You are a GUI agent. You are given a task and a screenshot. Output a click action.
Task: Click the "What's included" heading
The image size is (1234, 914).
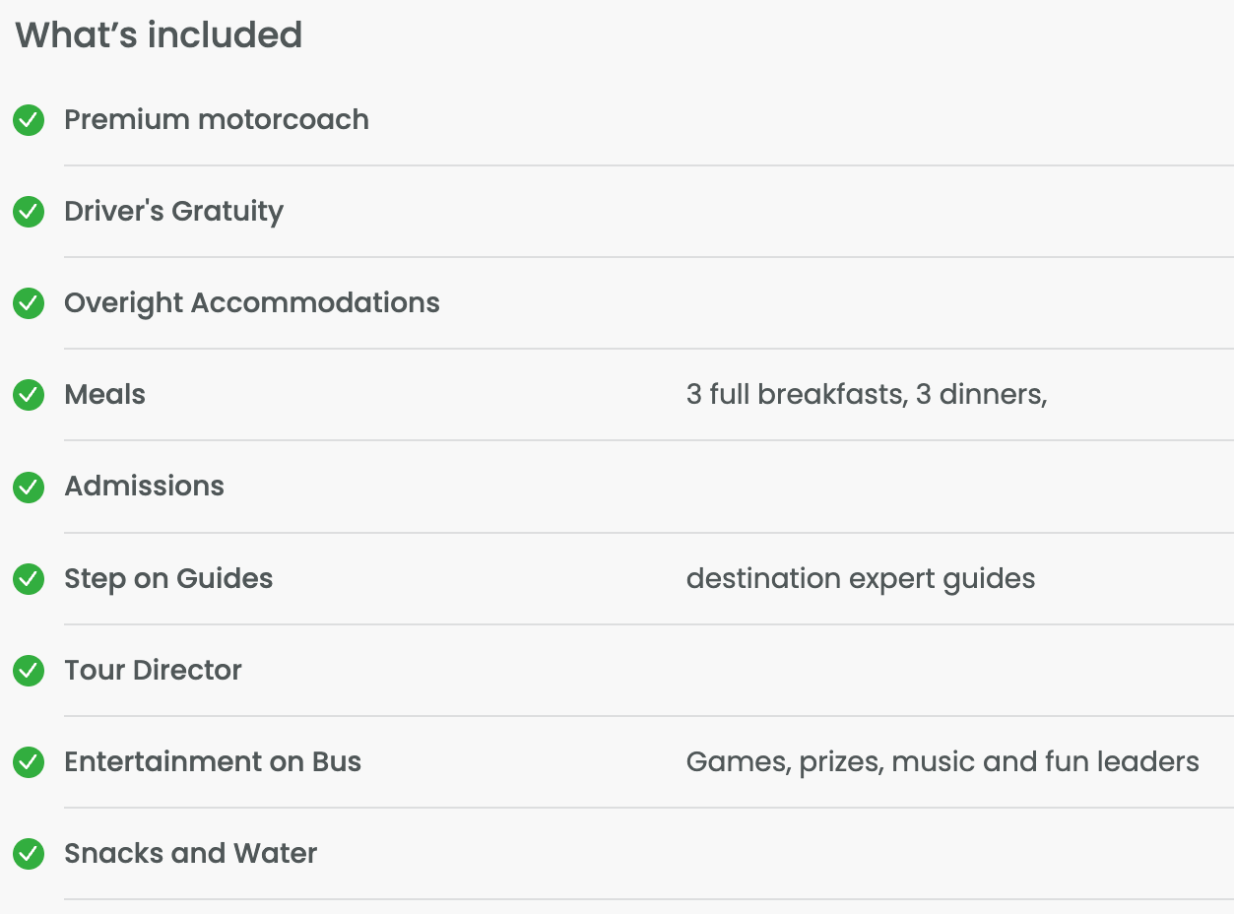coord(159,35)
